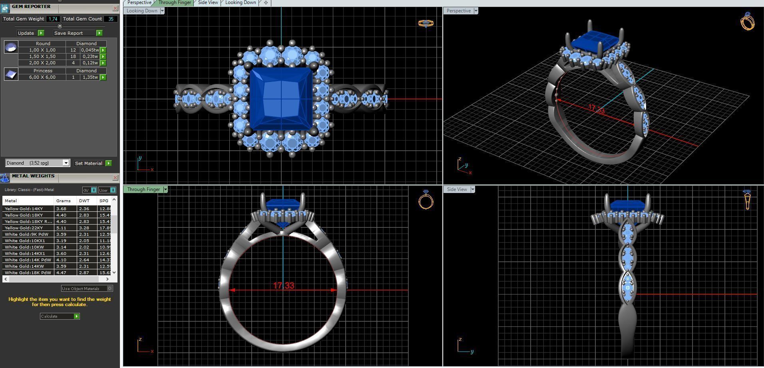Image resolution: width=764 pixels, height=368 pixels.
Task: Close the Gem Reporter panel
Action: click(x=115, y=8)
